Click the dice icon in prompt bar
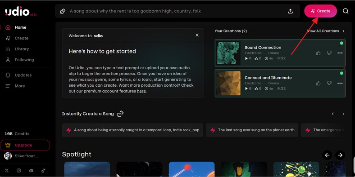The width and height of the screenshot is (355, 177). pyautogui.click(x=63, y=11)
